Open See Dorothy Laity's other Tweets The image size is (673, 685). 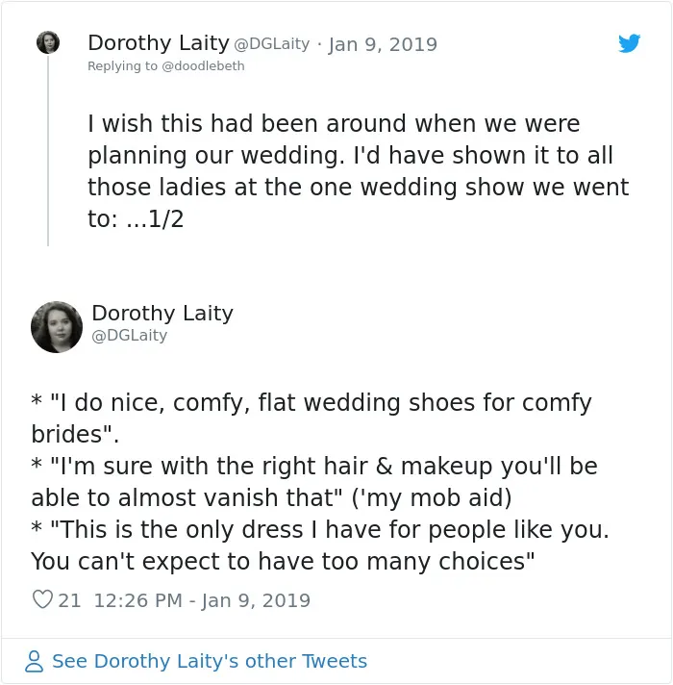210,661
